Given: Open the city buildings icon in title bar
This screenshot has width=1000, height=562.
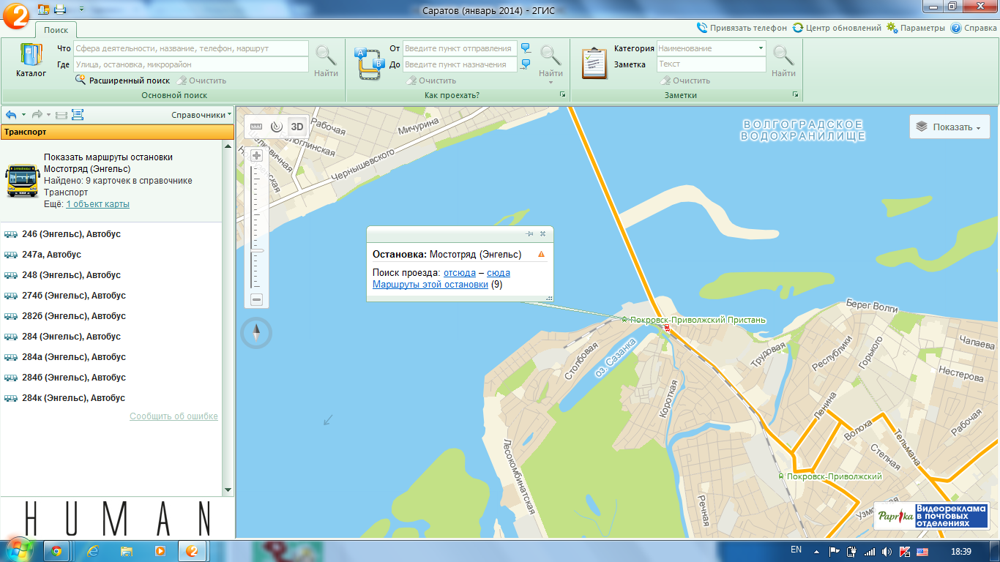Looking at the screenshot, I should 42,10.
